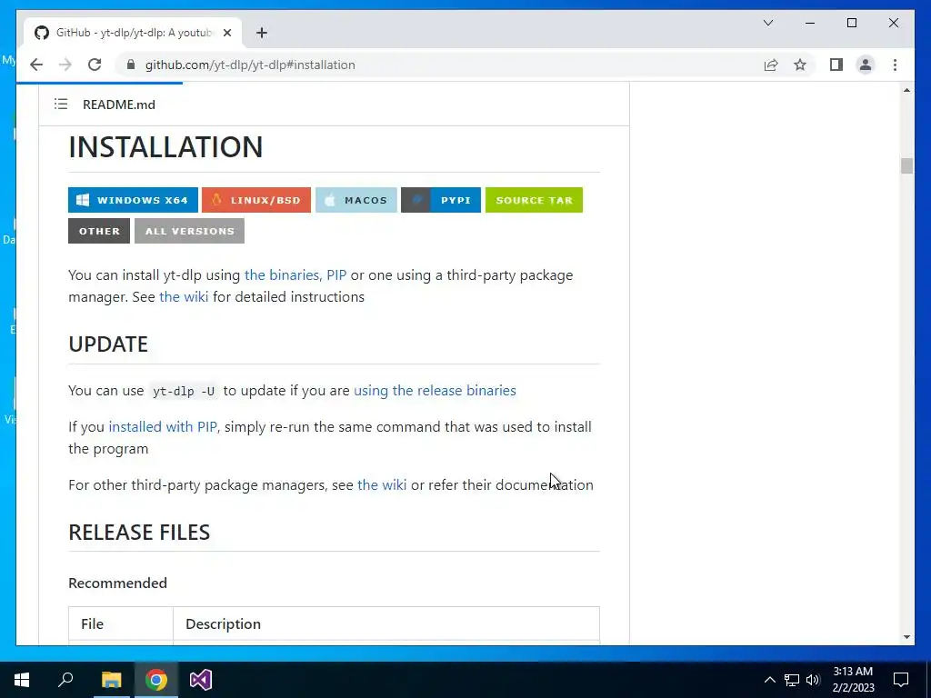The width and height of the screenshot is (931, 698).
Task: Open the Windows Start menu
Action: (22, 680)
